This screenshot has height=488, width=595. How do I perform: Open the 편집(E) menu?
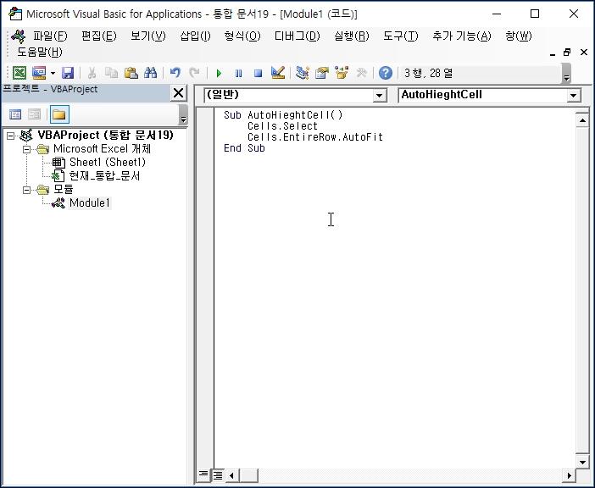(99, 36)
